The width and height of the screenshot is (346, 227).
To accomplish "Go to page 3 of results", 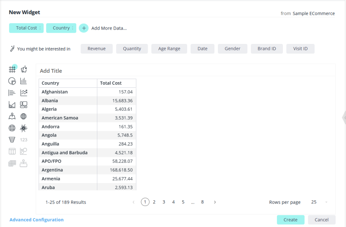I will click(x=164, y=202).
